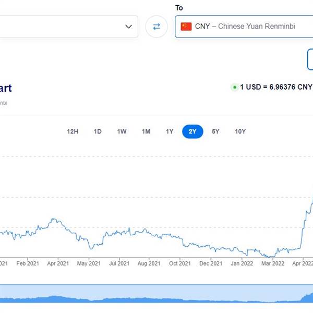
Task: Choose the 5Y chart period
Action: pyautogui.click(x=215, y=131)
